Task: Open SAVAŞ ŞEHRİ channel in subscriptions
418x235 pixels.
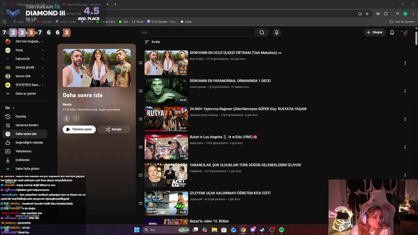Action: pos(25,68)
